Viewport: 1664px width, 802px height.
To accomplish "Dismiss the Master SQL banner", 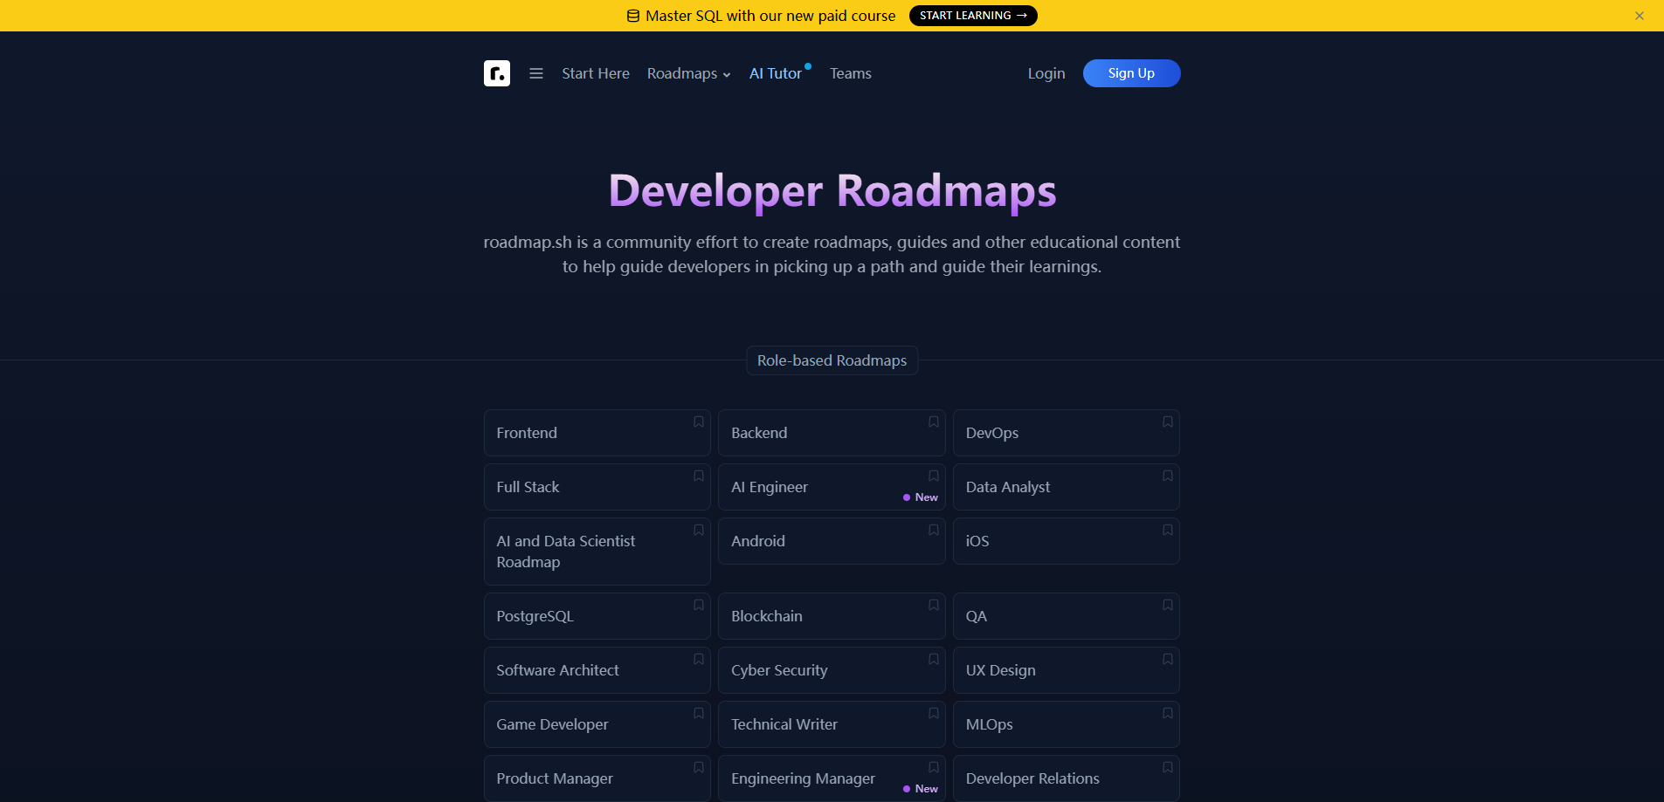I will (1640, 15).
